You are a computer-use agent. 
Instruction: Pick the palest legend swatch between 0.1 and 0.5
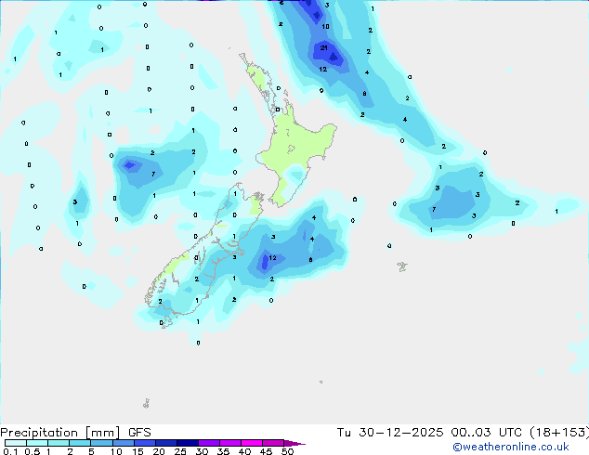pos(16,443)
